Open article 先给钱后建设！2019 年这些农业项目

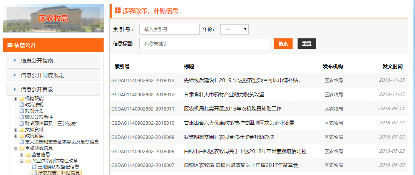242,80
